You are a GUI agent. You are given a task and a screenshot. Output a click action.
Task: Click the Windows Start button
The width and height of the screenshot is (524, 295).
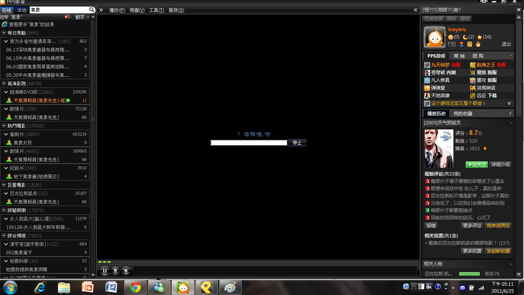[x=10, y=287]
